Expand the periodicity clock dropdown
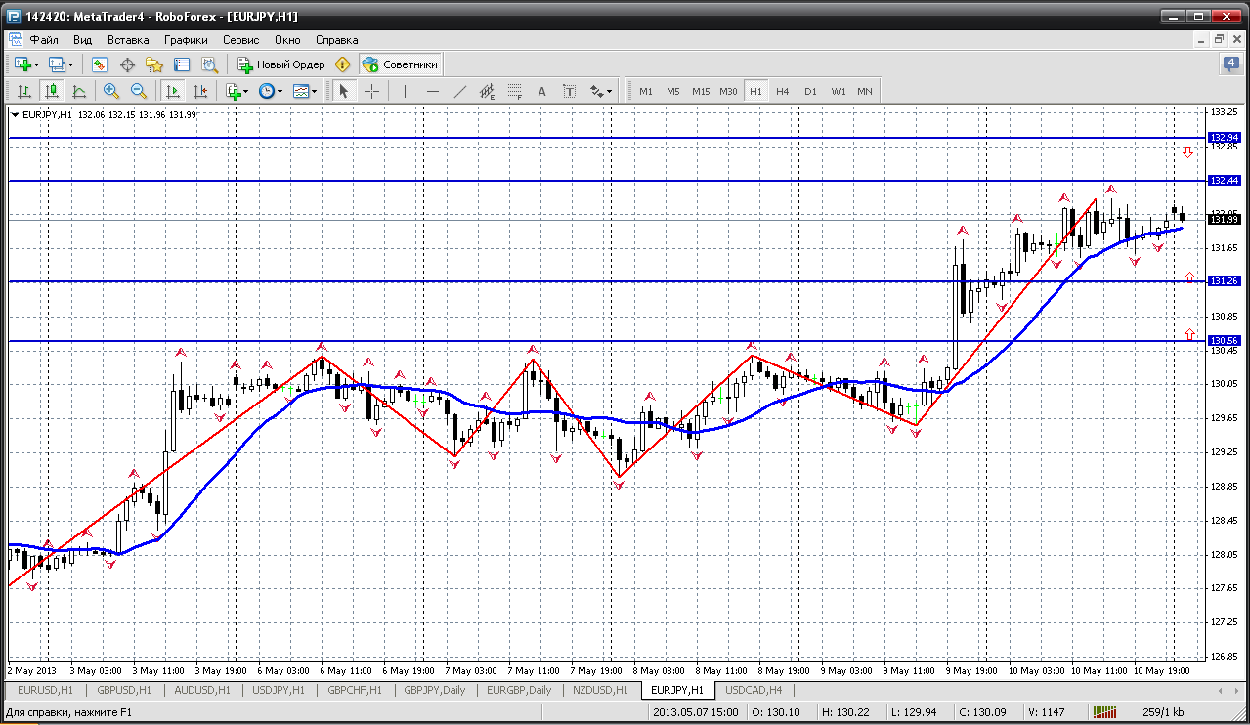1250x725 pixels. pos(280,91)
